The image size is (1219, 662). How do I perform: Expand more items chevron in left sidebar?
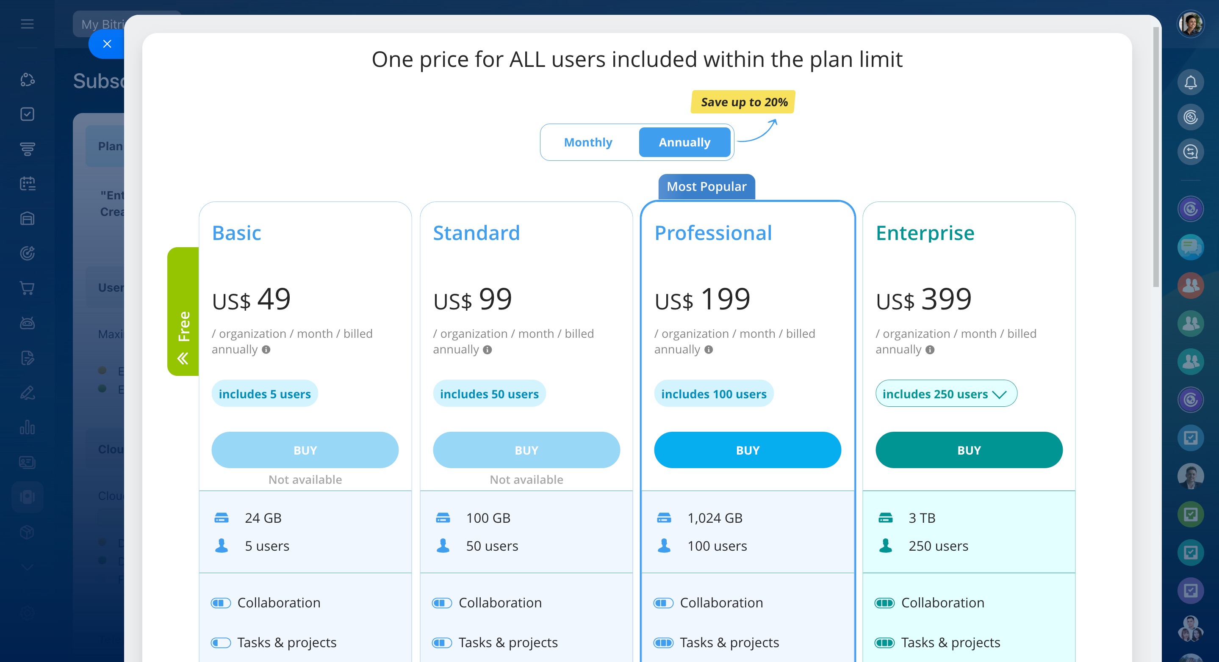(27, 567)
